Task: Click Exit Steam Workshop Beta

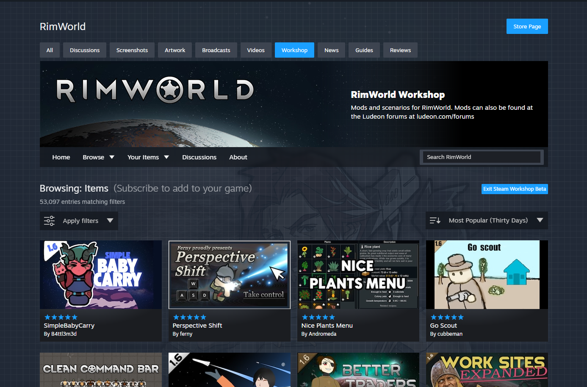Action: [515, 189]
